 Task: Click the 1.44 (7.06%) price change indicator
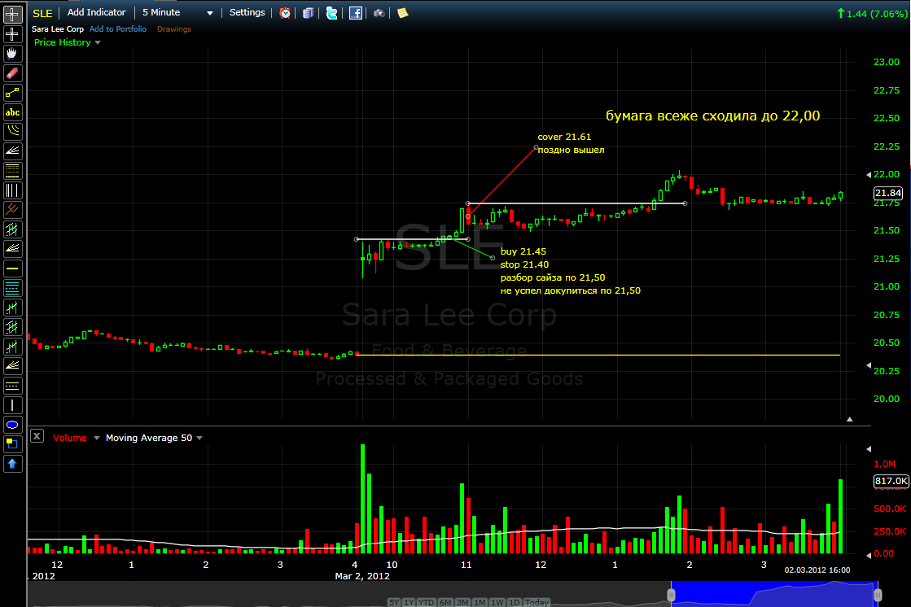[871, 13]
